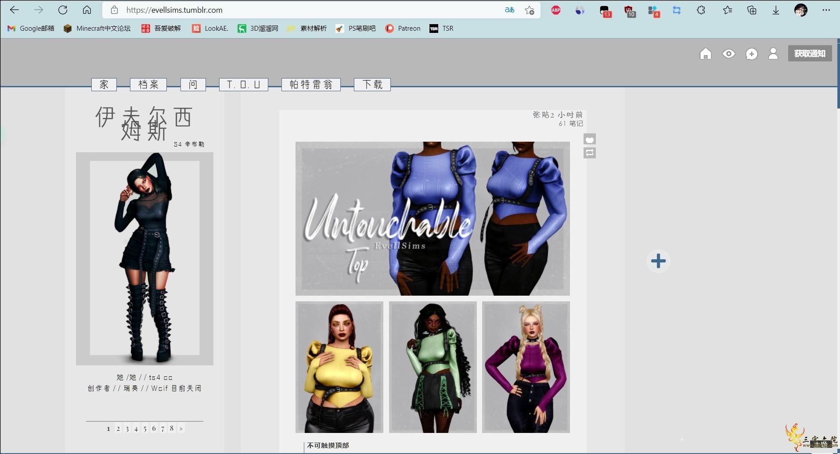The image size is (840, 454).
Task: Click the » next pages arrow
Action: click(181, 429)
